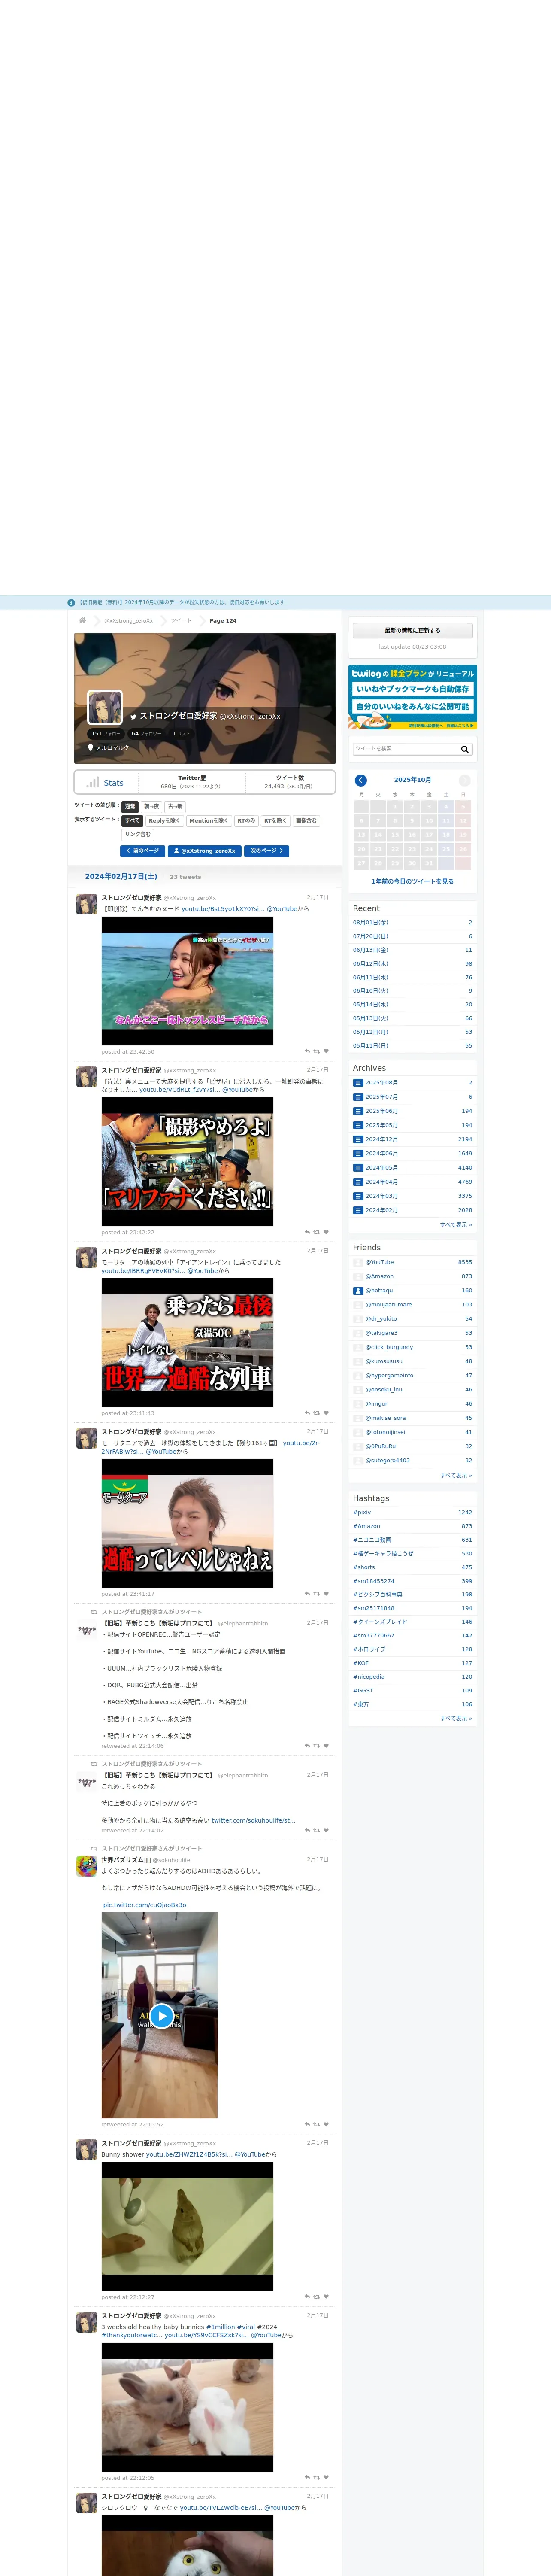551x2576 pixels.
Task: Open the 世界一過酷な列車 video thumbnail
Action: click(x=187, y=1342)
